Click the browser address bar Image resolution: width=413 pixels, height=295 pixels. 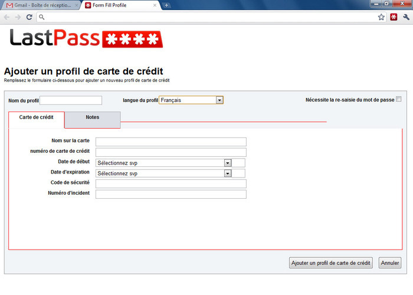(211, 17)
